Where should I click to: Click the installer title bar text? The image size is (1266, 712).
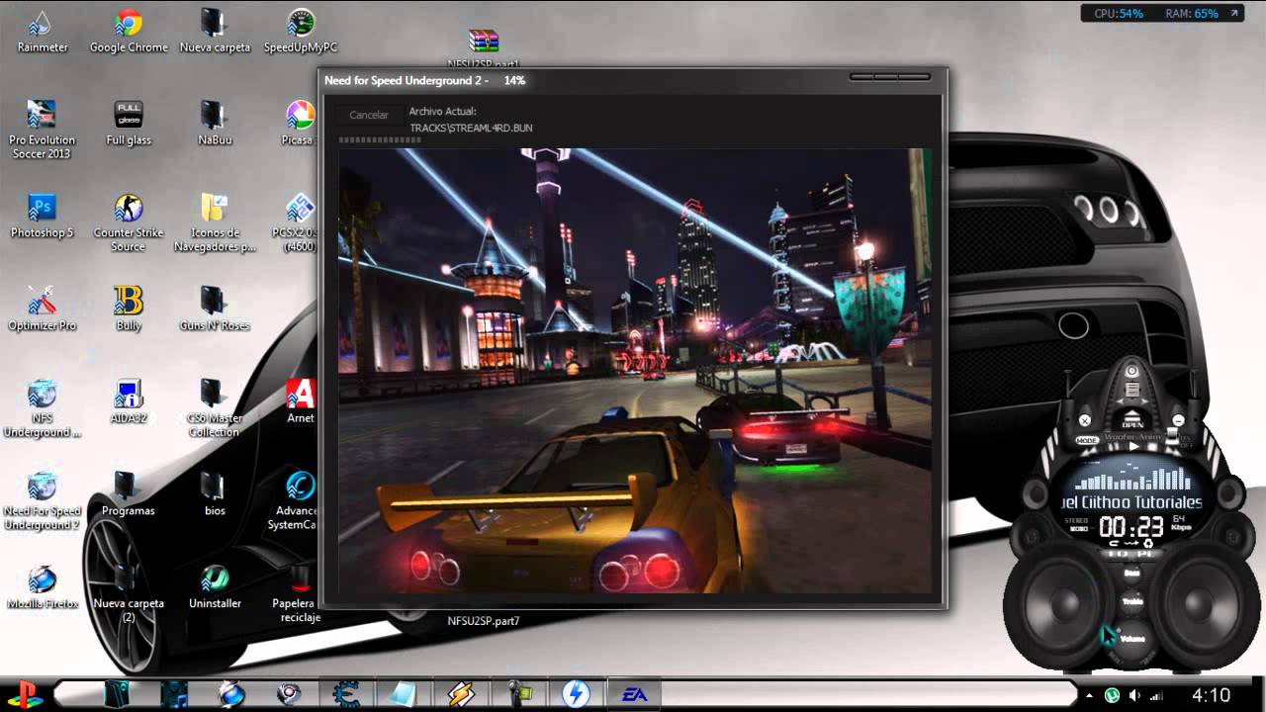pos(424,80)
